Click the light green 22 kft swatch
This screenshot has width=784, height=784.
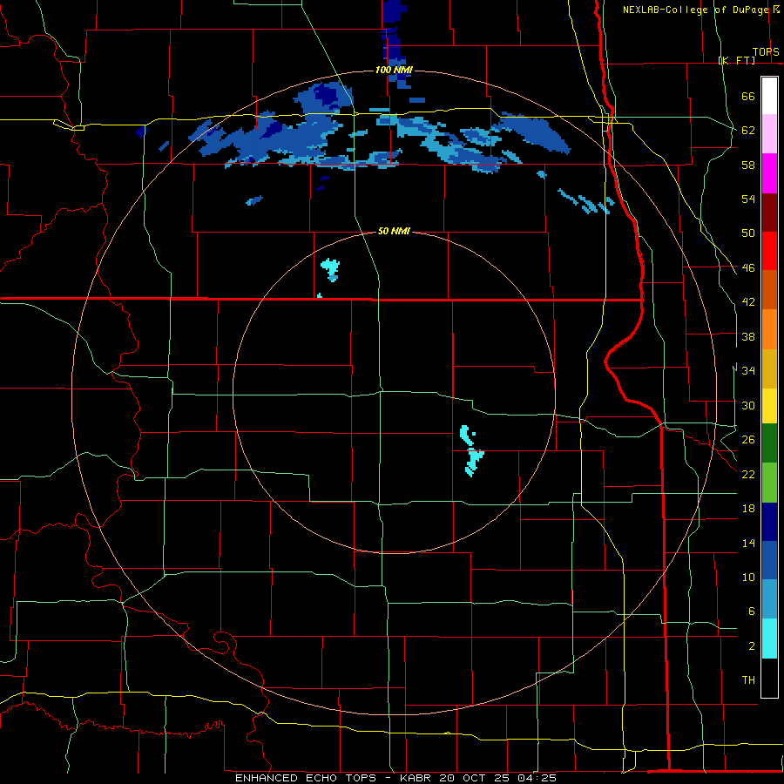[x=769, y=483]
